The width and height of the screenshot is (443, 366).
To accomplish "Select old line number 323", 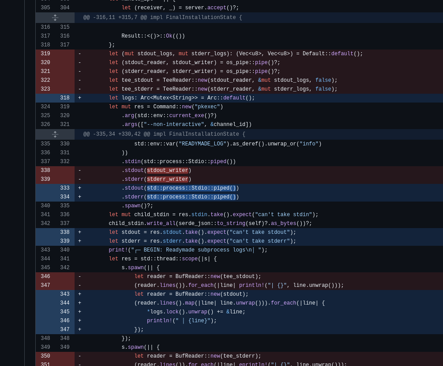I will click(x=45, y=89).
